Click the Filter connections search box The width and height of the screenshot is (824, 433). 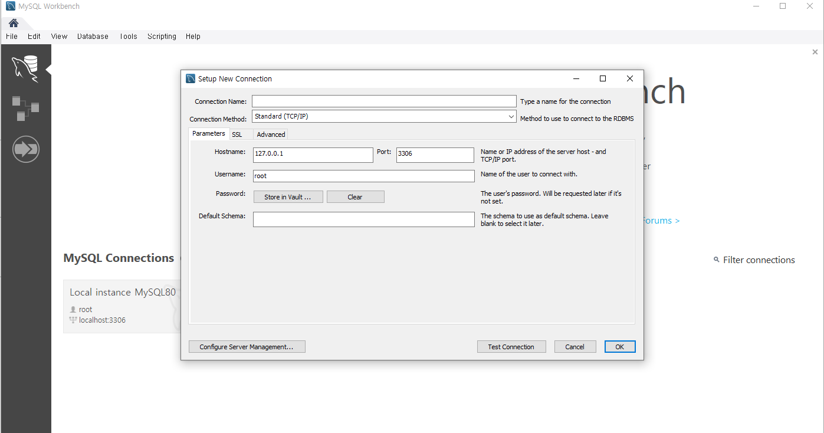(x=759, y=260)
